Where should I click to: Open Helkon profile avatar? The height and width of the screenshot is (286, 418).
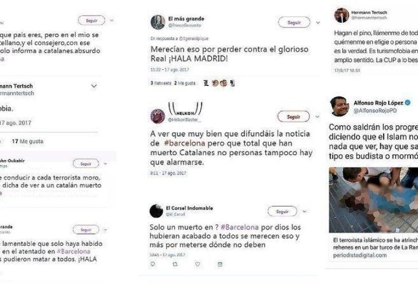click(x=157, y=116)
